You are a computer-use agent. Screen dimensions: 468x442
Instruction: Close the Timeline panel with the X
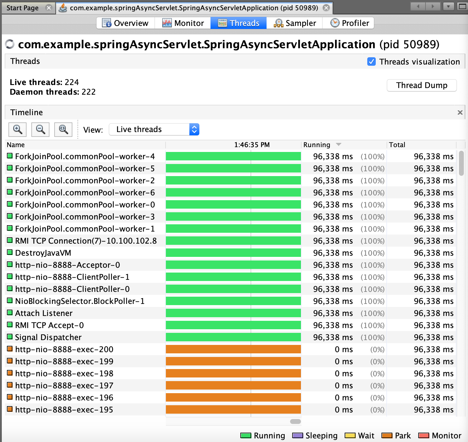pos(460,112)
